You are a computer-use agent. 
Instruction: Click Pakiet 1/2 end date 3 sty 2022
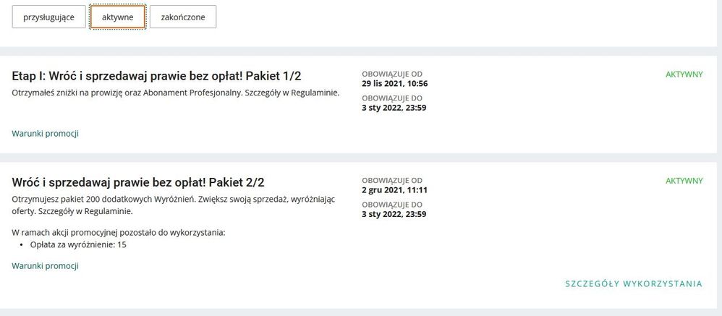tap(394, 108)
